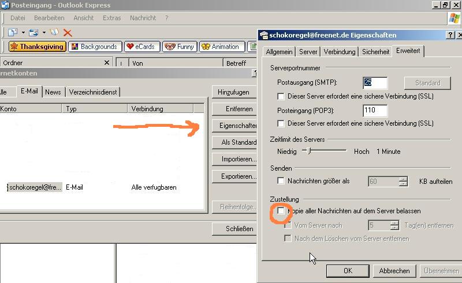Screen dimensions: 462x283
Task: Toggle Nach dem Löschen vom Server entfernen
Action: coord(288,238)
